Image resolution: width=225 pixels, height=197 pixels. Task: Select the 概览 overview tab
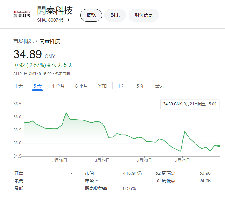click(91, 15)
